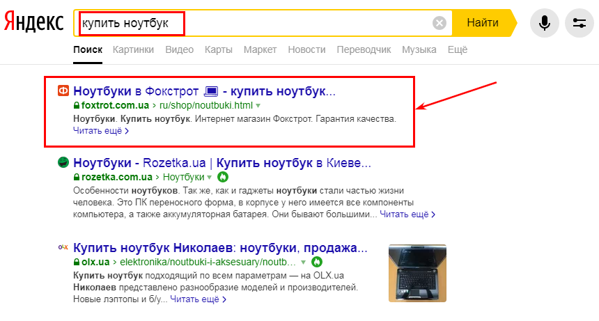Click the foxtrot.com.ua domain link
Image resolution: width=599 pixels, height=321 pixels.
pyautogui.click(x=115, y=105)
